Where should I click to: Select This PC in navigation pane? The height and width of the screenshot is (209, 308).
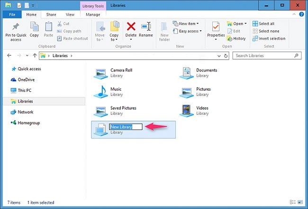click(x=25, y=90)
